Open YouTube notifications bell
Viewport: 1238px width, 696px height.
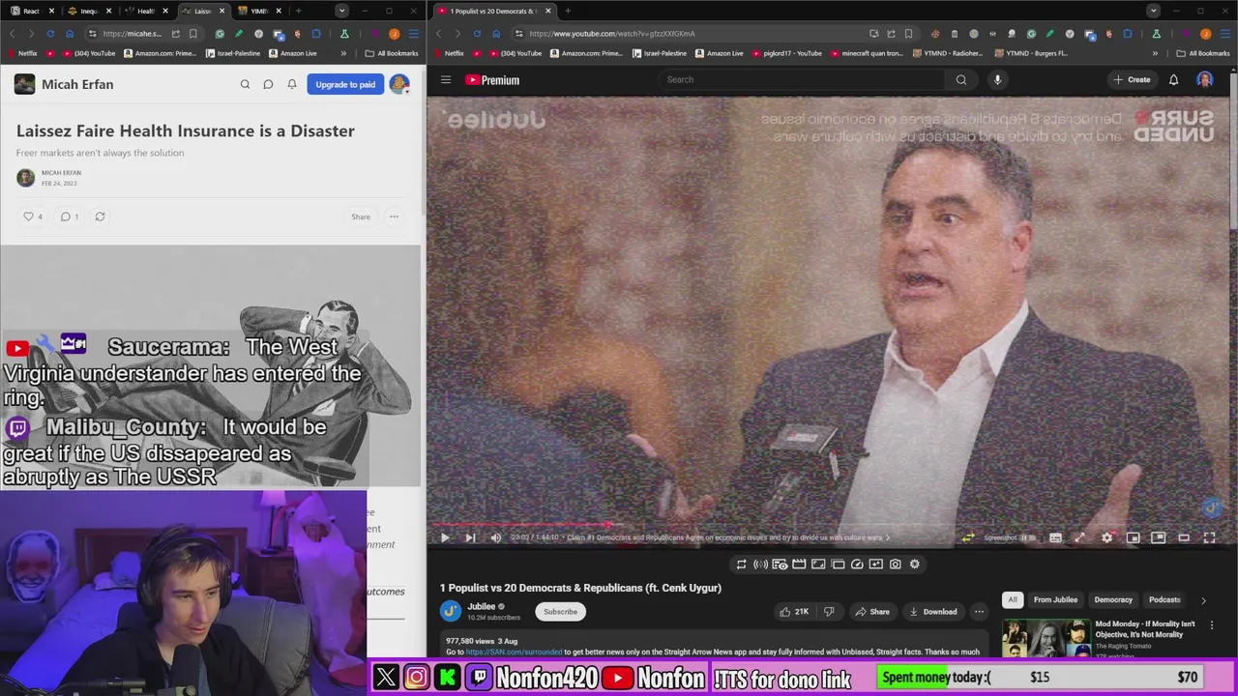(1173, 80)
